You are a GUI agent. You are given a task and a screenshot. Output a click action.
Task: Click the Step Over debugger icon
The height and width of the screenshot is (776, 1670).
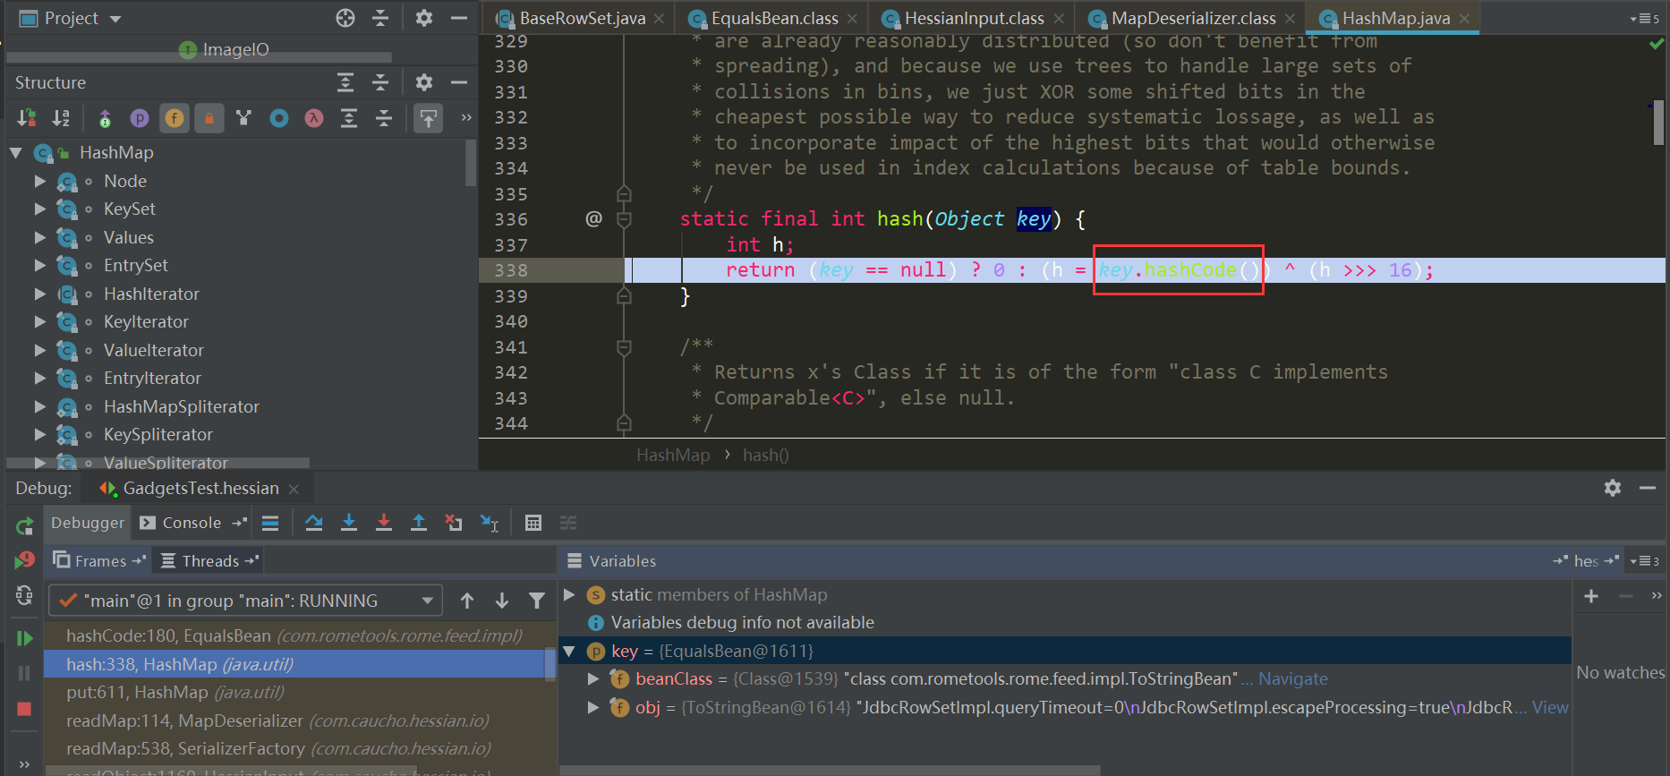[313, 523]
